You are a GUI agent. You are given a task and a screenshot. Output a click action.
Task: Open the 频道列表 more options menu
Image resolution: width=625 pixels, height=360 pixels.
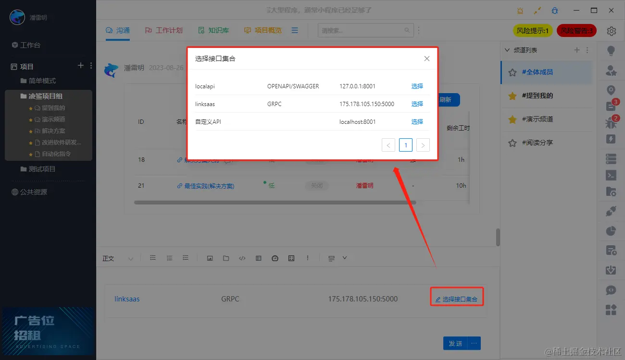[587, 50]
